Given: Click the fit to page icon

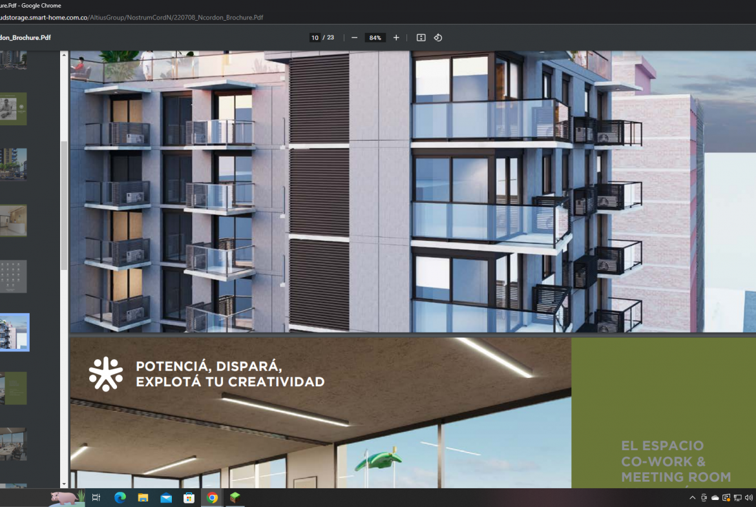Looking at the screenshot, I should 421,37.
